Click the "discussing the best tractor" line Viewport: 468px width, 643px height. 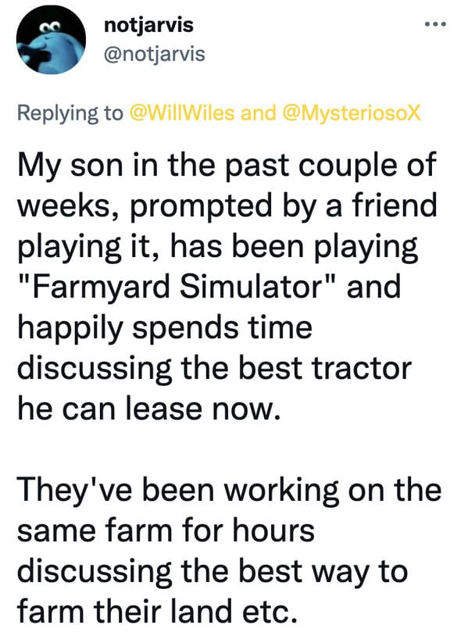pyautogui.click(x=215, y=368)
